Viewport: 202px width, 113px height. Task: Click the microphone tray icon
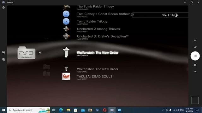click(170, 110)
